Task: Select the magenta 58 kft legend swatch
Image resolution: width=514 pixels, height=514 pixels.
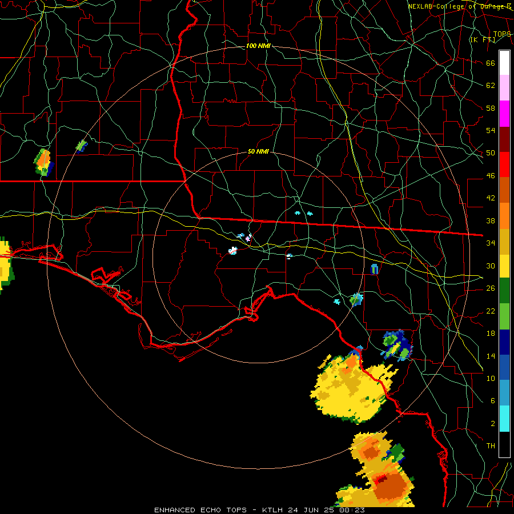Action: click(x=504, y=113)
